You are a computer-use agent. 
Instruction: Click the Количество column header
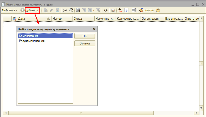128,19
